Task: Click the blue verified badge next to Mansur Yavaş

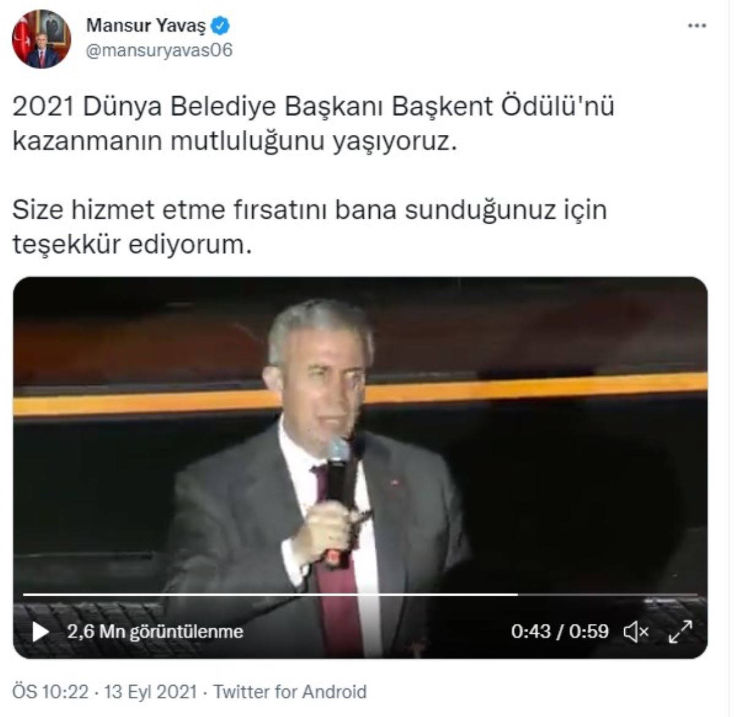Action: [x=221, y=26]
